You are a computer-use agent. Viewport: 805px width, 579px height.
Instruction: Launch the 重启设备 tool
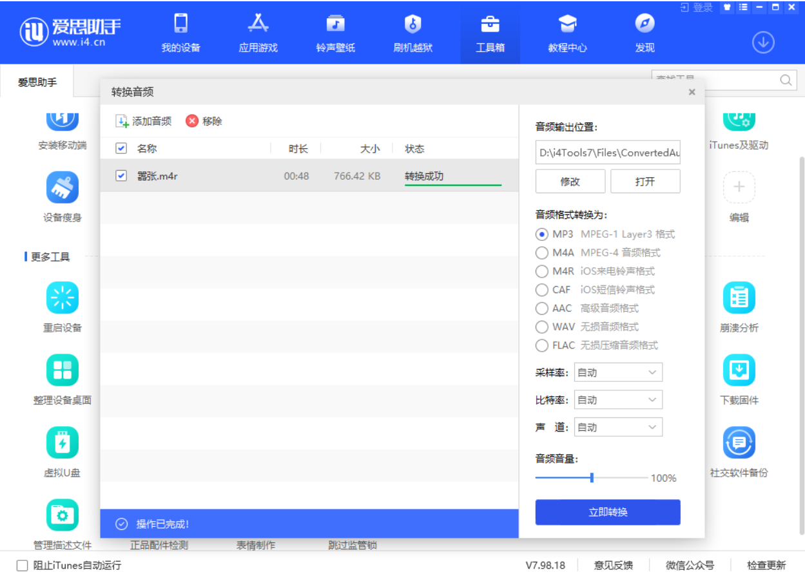[x=62, y=298]
